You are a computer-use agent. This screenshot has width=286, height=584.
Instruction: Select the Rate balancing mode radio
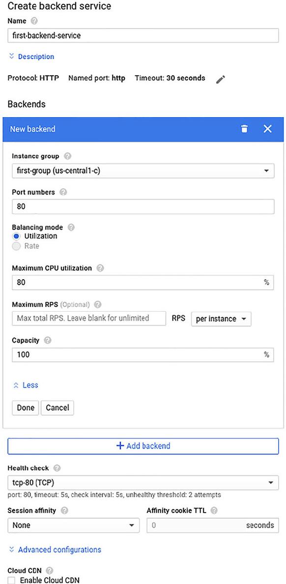coord(16,246)
